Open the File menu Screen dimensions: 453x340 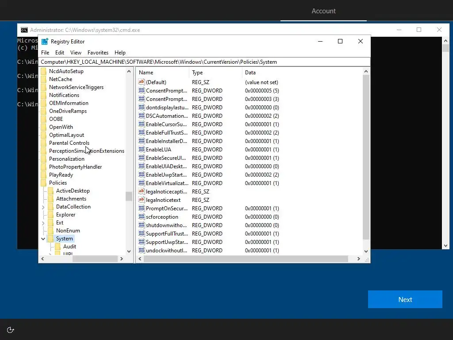click(x=45, y=53)
